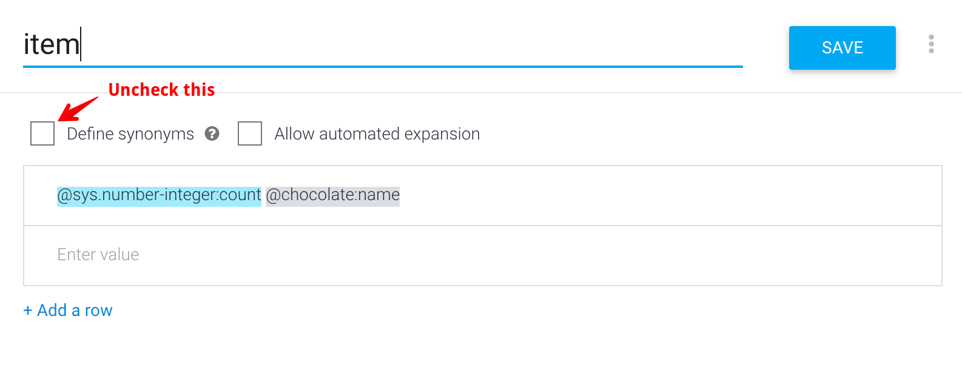This screenshot has width=962, height=370.
Task: Click the "name" alias in the chocolate token
Action: pyautogui.click(x=380, y=195)
